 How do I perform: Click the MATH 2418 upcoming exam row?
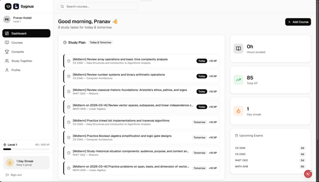coord(270,166)
